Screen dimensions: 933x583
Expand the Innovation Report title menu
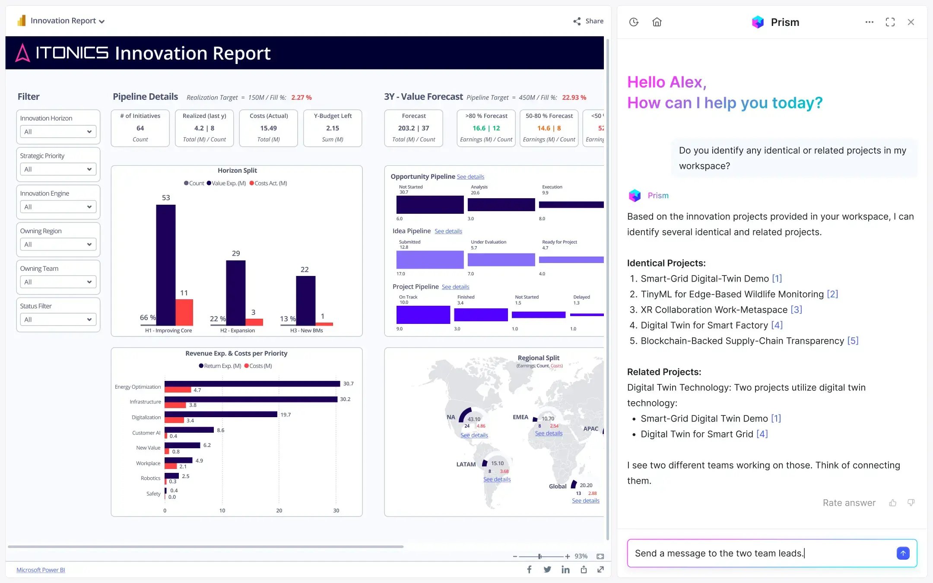tap(102, 21)
